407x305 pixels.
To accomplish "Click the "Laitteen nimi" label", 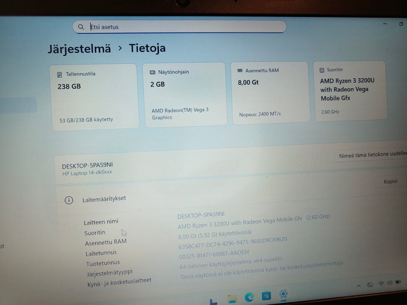I will pos(101,222).
